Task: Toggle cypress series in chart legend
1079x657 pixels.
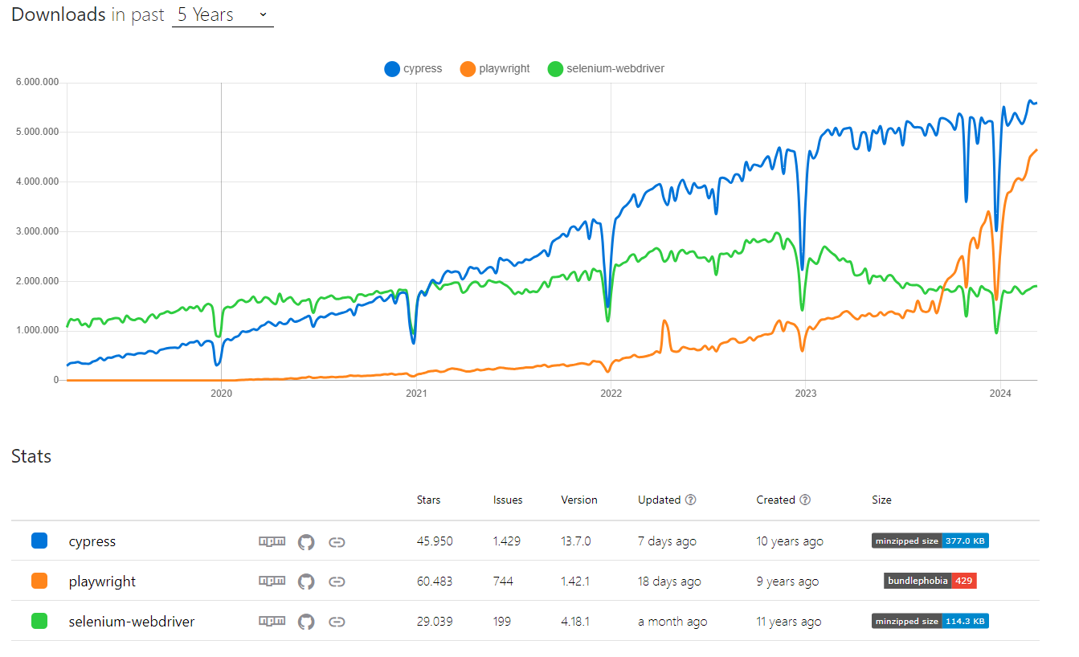Action: click(414, 69)
